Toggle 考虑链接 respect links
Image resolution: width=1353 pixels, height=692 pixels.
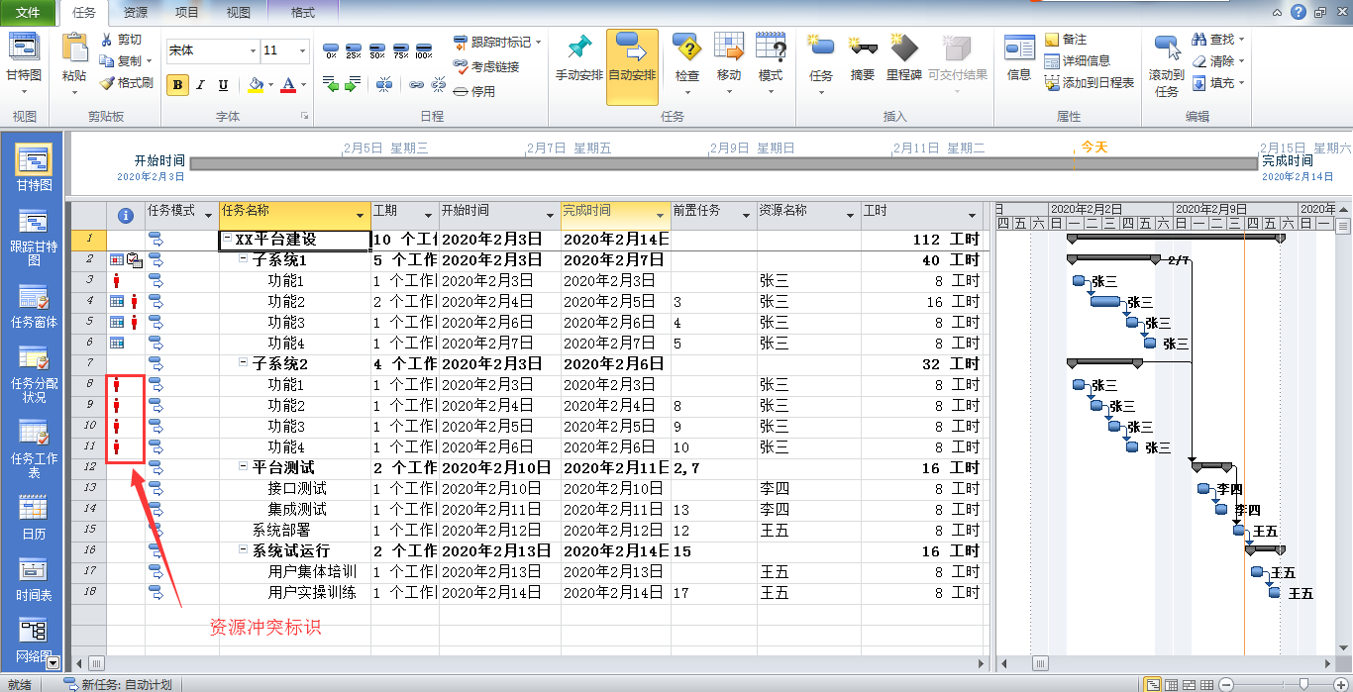pos(486,66)
